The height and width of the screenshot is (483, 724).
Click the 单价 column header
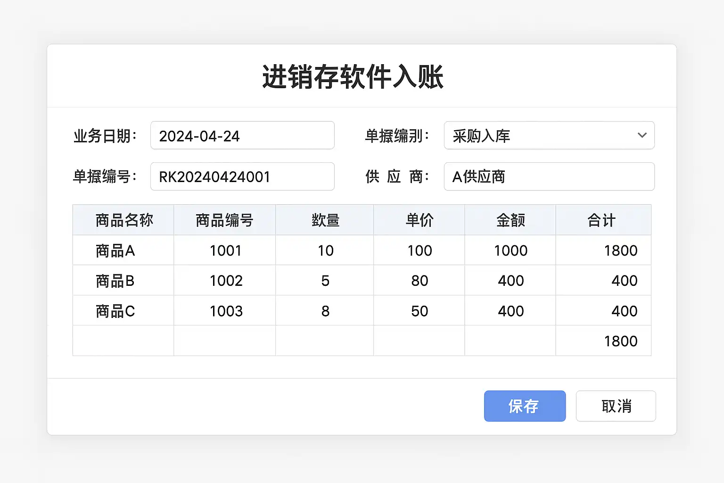click(419, 220)
